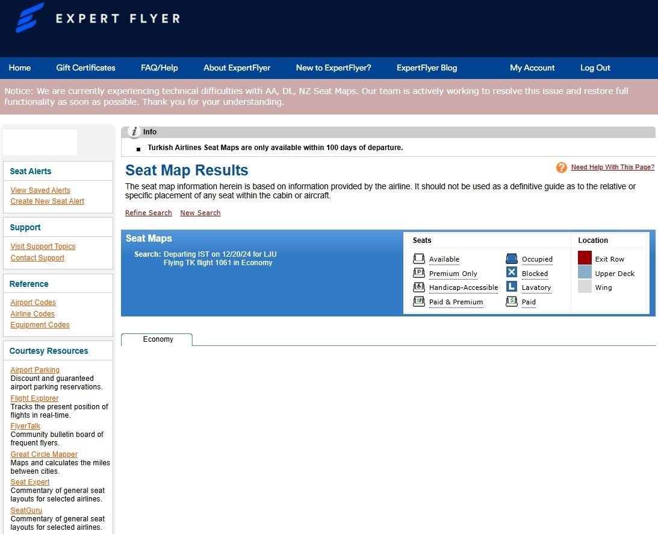Click the Paid & Premium seat icon
The image size is (658, 534).
(x=419, y=301)
